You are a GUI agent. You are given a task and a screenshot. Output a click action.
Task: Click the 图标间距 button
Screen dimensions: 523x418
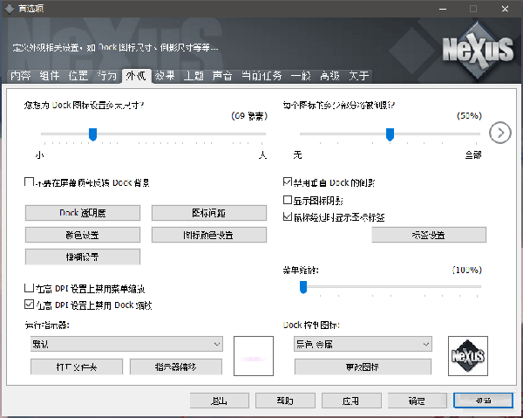pyautogui.click(x=209, y=213)
